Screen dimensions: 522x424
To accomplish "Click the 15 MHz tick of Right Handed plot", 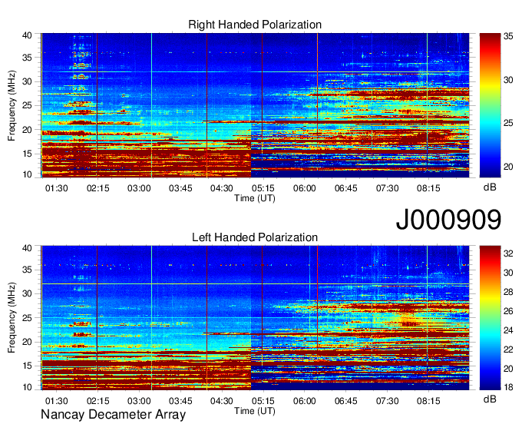I will click(x=27, y=154).
